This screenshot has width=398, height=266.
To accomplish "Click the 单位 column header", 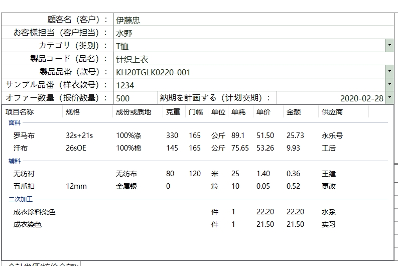I will pyautogui.click(x=218, y=112).
